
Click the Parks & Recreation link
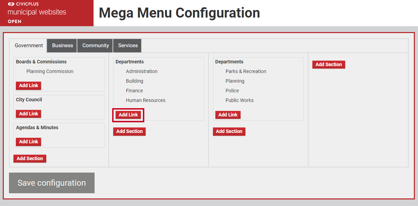[x=246, y=71]
